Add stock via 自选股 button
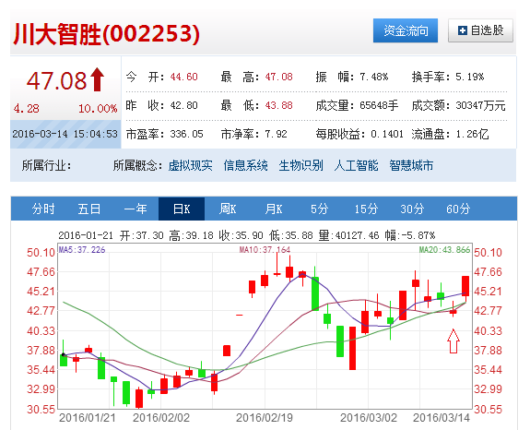The image size is (530, 430). click(x=480, y=30)
